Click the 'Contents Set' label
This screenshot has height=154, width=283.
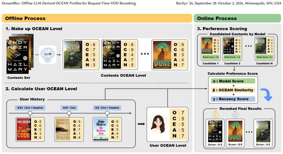tap(19, 78)
